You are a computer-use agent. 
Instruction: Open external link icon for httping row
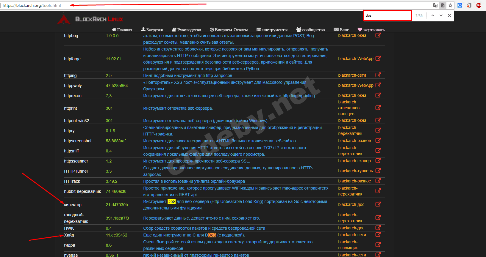pos(378,75)
